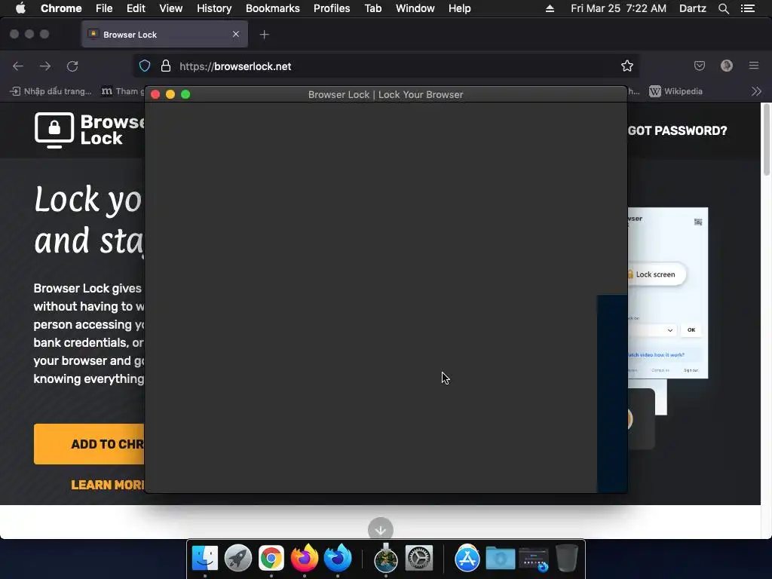The image size is (772, 579).
Task: Open Finder from the Dock
Action: point(205,559)
